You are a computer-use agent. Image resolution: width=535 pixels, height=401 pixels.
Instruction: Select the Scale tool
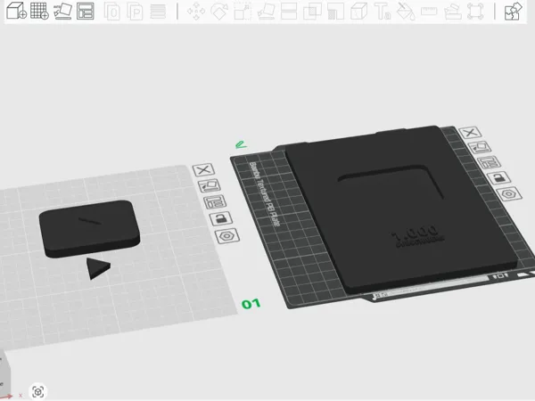tap(243, 12)
